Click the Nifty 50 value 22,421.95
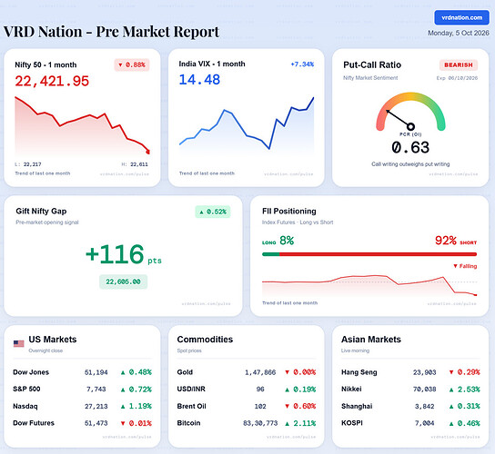 [x=52, y=82]
